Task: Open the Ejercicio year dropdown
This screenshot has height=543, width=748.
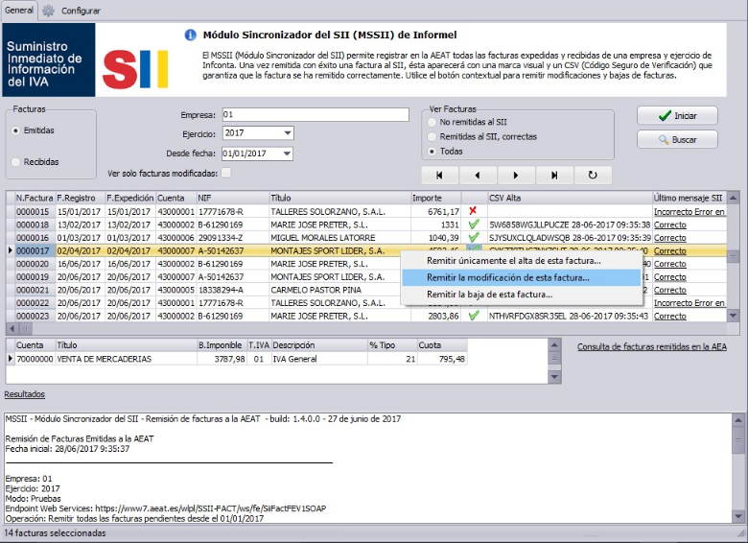Action: 288,133
